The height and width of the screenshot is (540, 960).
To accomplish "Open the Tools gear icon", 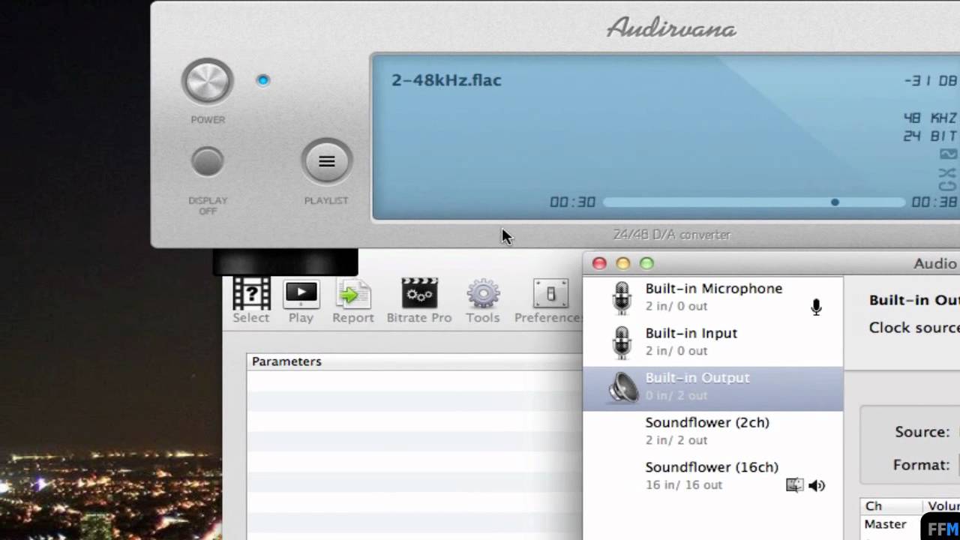I will coord(483,293).
